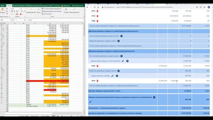The height and width of the screenshot is (120, 213).
Task: Delete account row 3010 in the report
Action: 98,81
